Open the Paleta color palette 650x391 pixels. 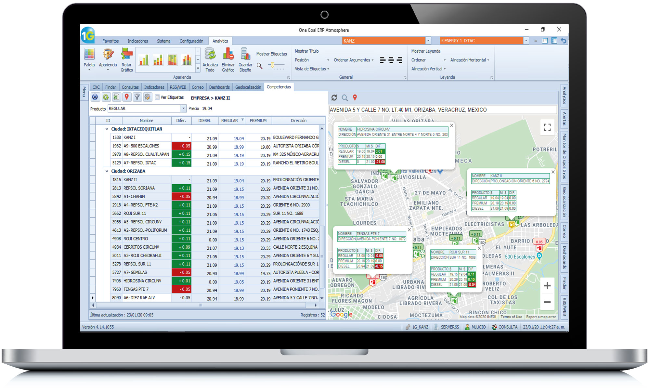89,59
